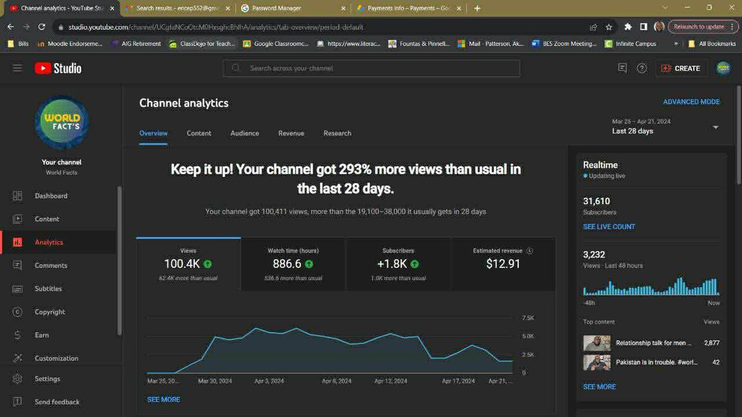Viewport: 742px width, 417px height.
Task: Open Relationship talk for men video thumbnail
Action: coord(597,343)
